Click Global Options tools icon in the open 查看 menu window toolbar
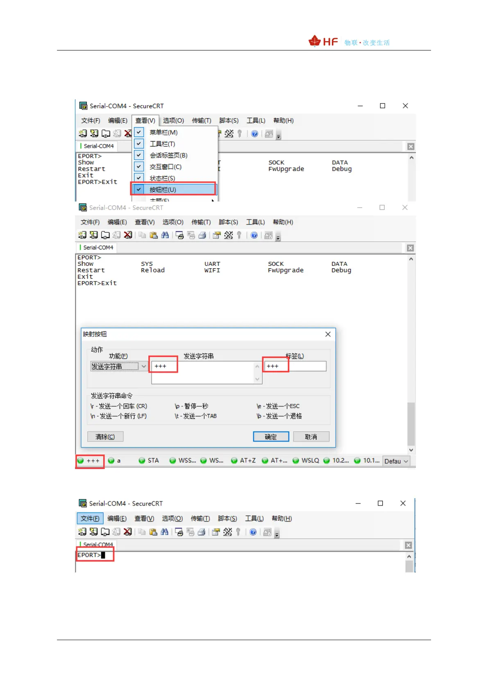Screen dimensions: 488x691 (x=229, y=134)
